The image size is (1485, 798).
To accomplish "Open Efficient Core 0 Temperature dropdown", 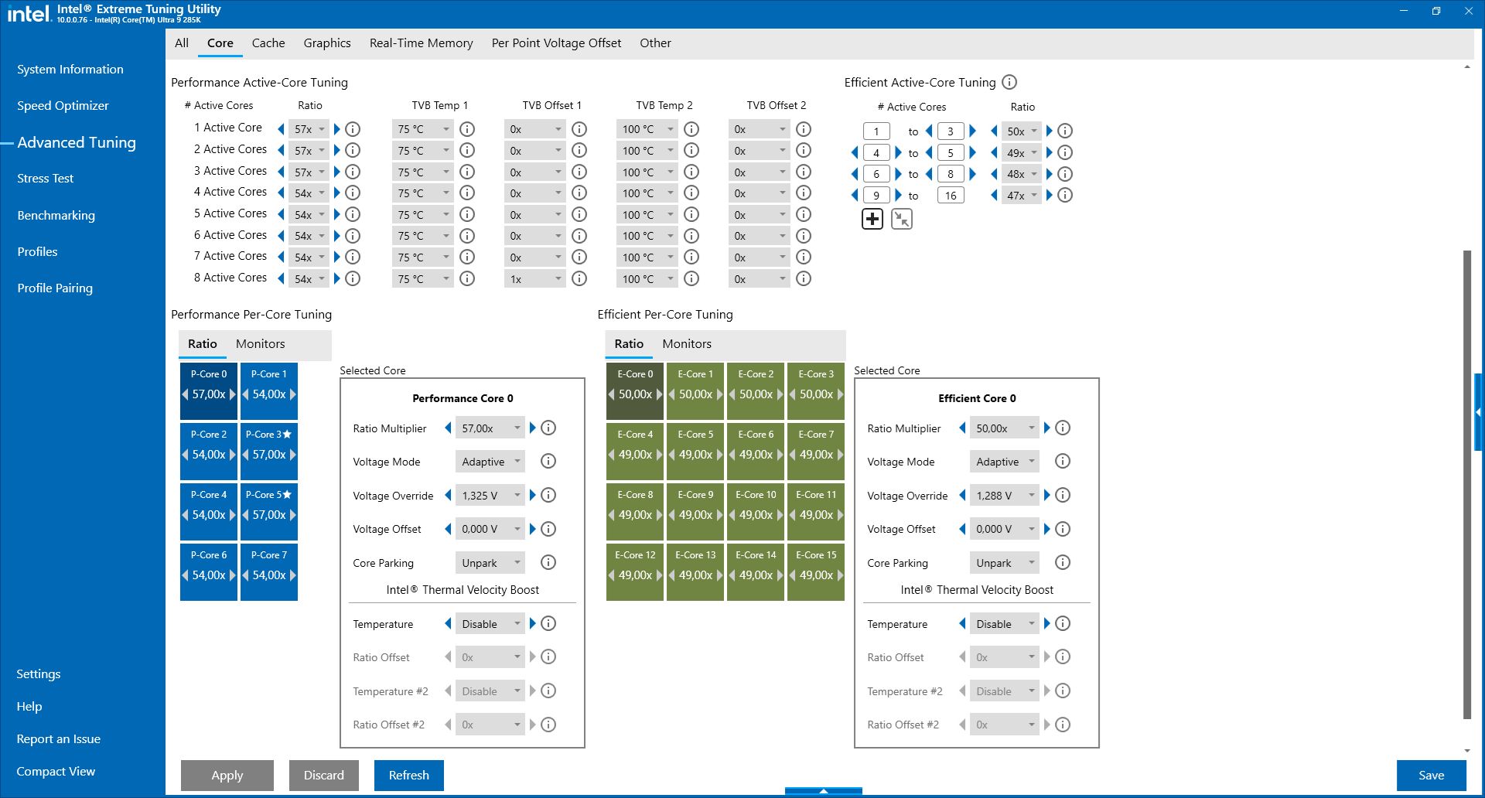I will click(1005, 623).
